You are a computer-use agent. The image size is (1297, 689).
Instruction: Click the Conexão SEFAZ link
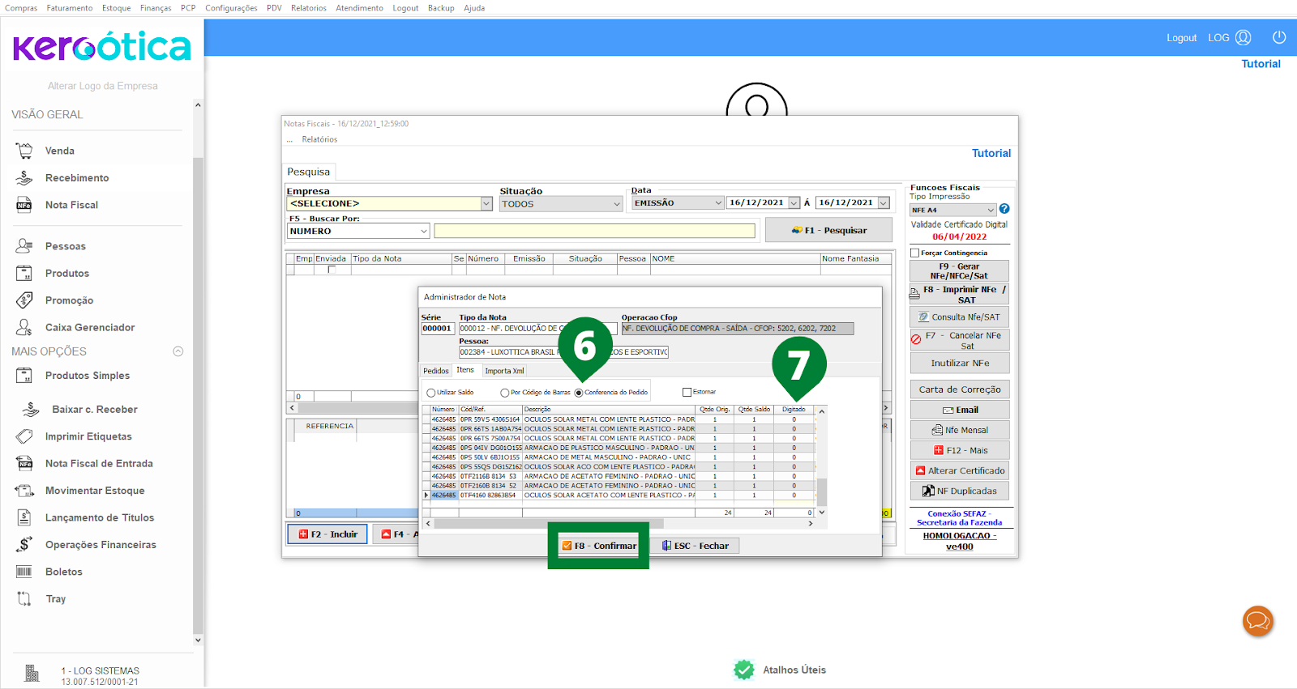tap(960, 518)
